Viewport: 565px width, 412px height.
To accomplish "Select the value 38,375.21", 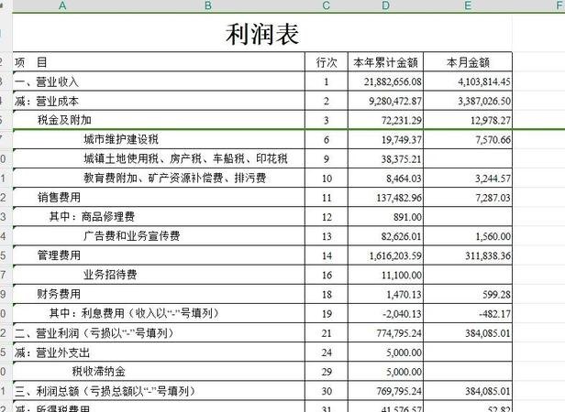I will (402, 159).
